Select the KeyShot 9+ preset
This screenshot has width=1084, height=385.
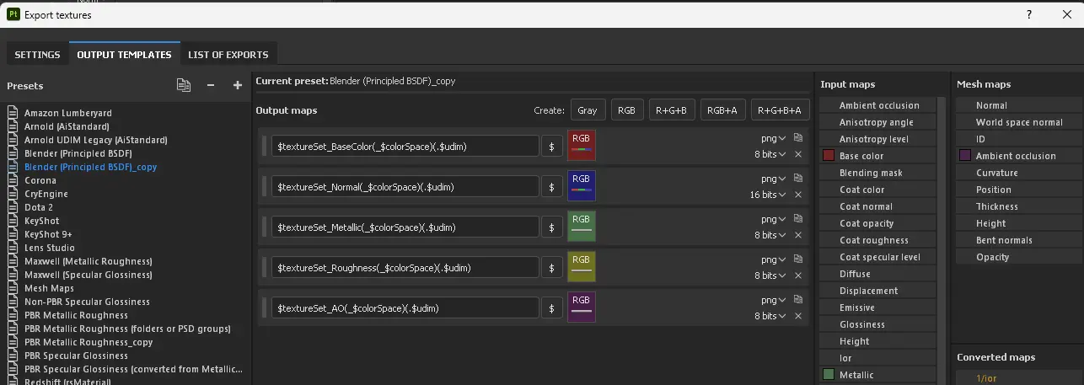click(50, 234)
